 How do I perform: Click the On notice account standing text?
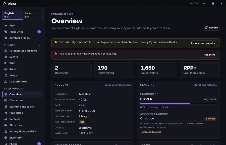[x=147, y=118]
